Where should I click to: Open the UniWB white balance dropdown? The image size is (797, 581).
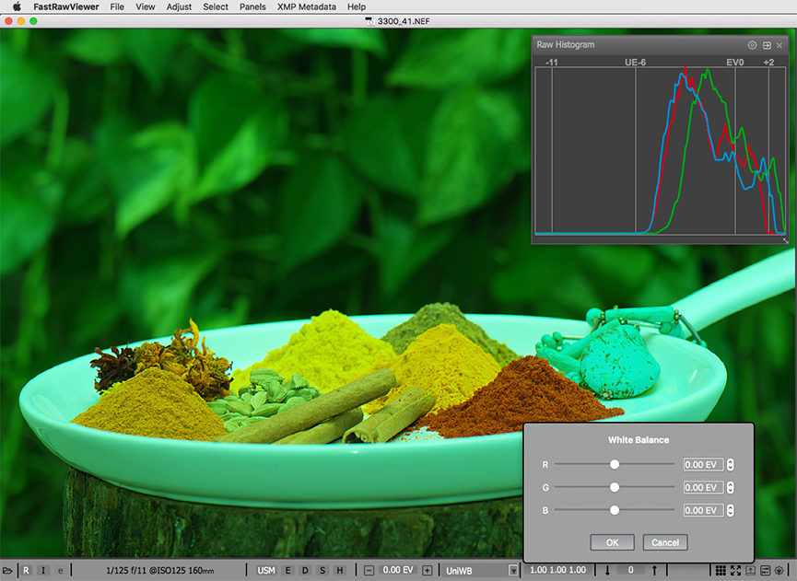[512, 571]
